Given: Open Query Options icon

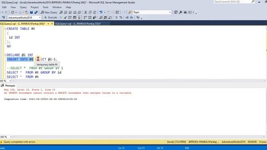Looking at the screenshot, I should (75, 17).
